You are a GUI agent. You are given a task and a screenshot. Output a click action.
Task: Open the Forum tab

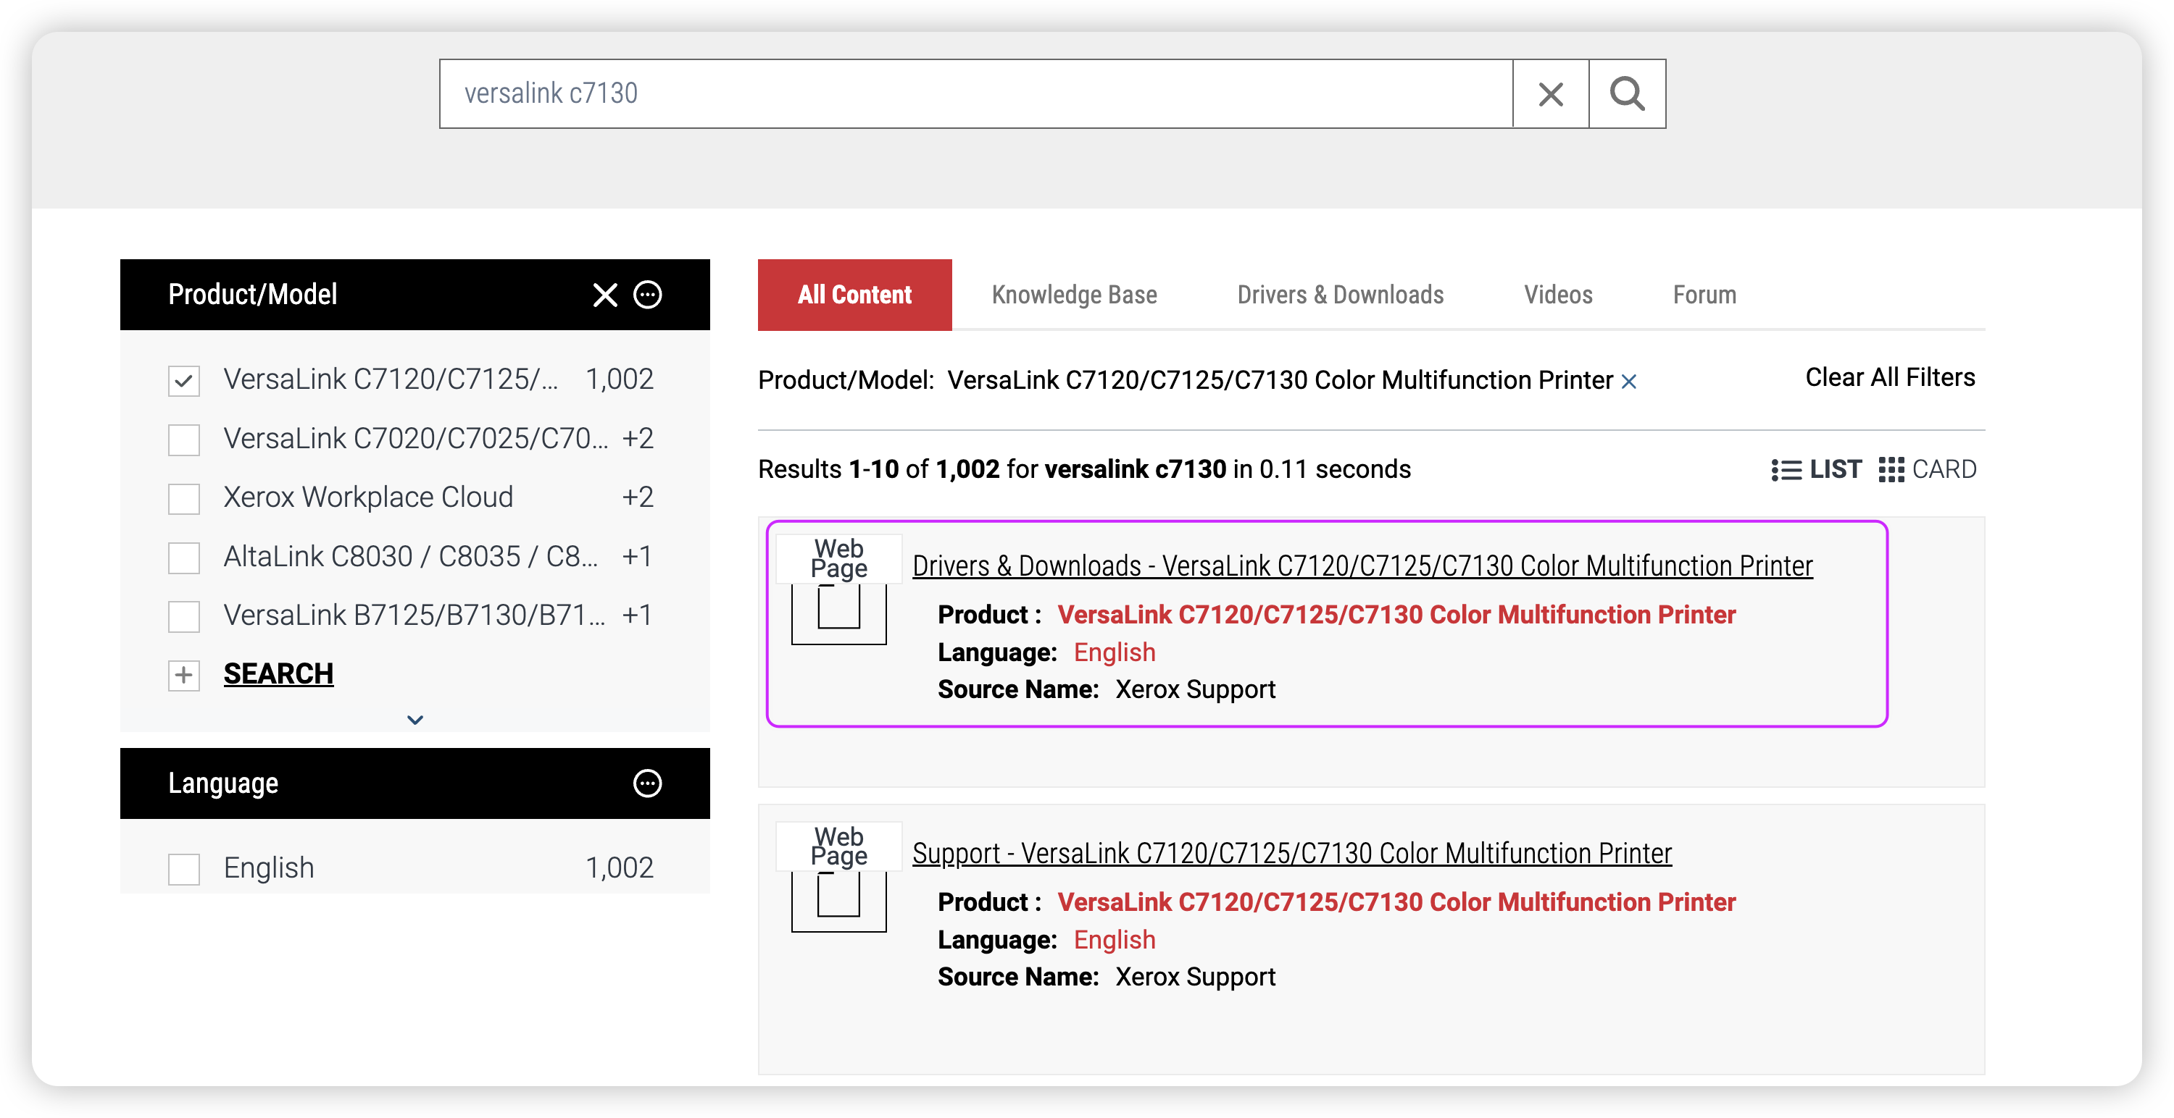[x=1704, y=295]
